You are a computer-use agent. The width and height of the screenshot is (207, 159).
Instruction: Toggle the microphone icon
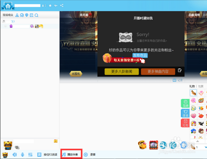point(22,155)
